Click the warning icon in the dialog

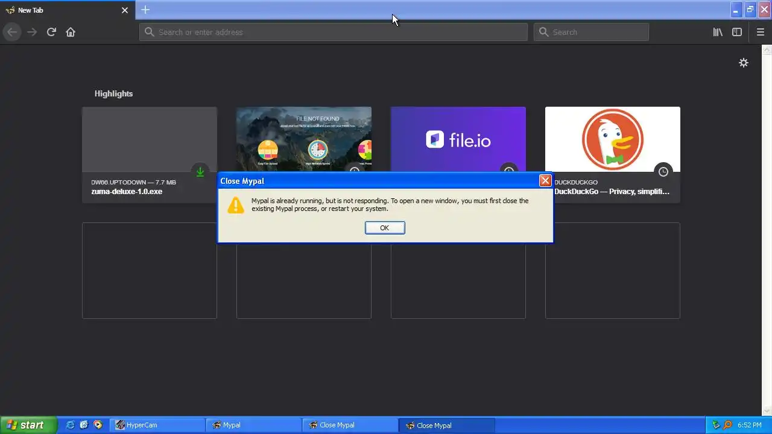[x=236, y=204]
